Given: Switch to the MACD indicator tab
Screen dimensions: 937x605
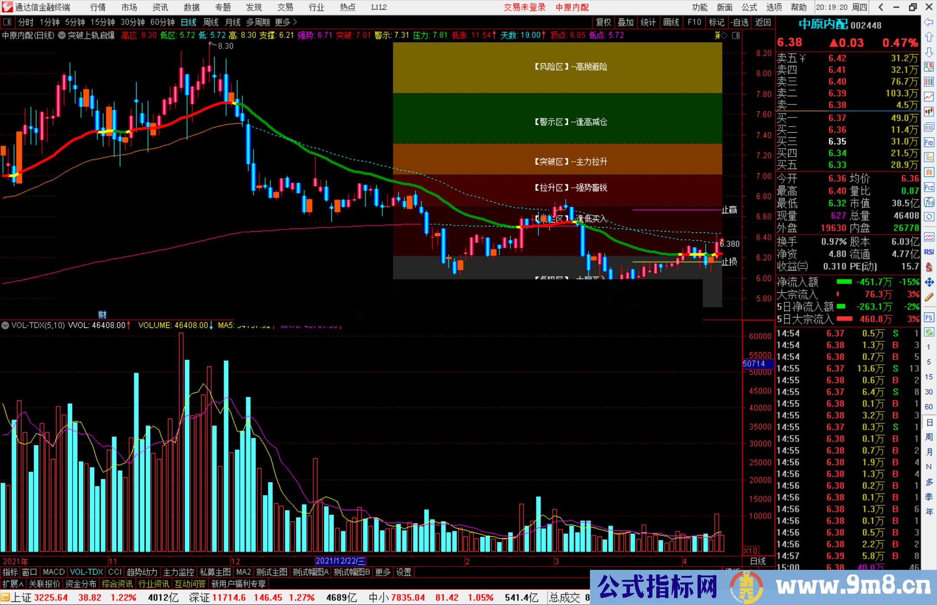Looking at the screenshot, I should pyautogui.click(x=53, y=572).
